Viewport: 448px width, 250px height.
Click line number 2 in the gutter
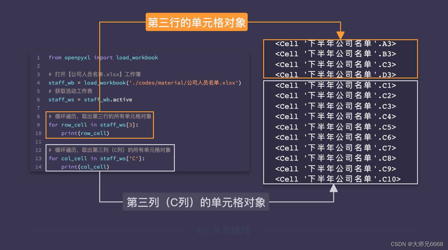(x=38, y=66)
